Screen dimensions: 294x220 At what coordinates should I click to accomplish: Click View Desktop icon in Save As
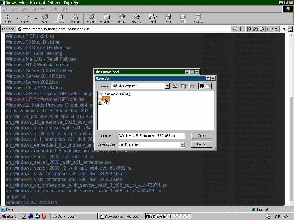(x=183, y=86)
